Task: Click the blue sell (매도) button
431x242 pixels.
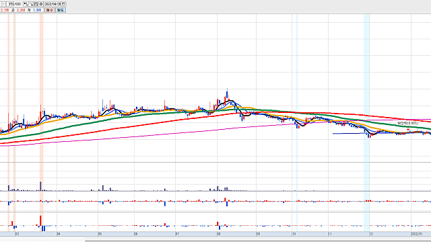Action: pos(61,10)
